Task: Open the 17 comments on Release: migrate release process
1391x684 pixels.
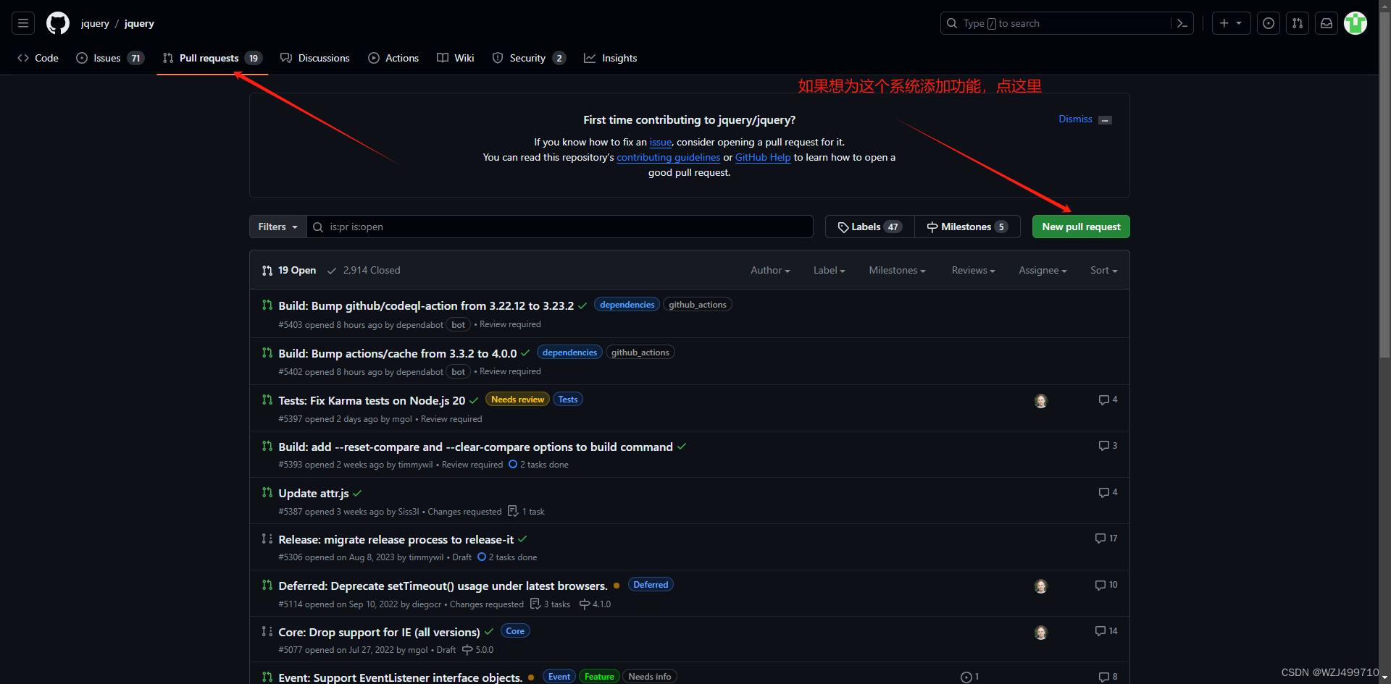Action: pos(1106,539)
